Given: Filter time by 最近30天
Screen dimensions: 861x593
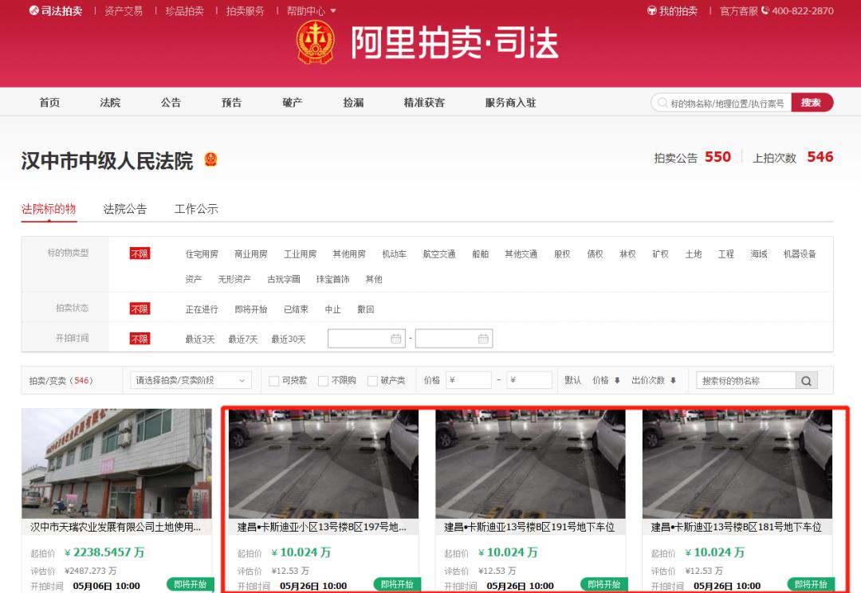Looking at the screenshot, I should (289, 340).
